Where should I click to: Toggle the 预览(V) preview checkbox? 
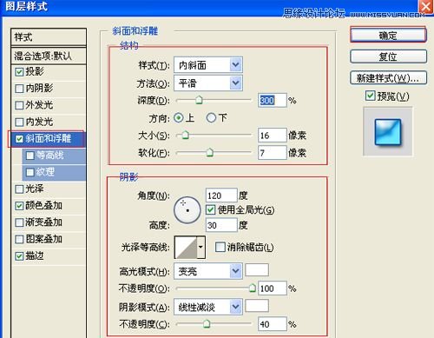tap(370, 96)
